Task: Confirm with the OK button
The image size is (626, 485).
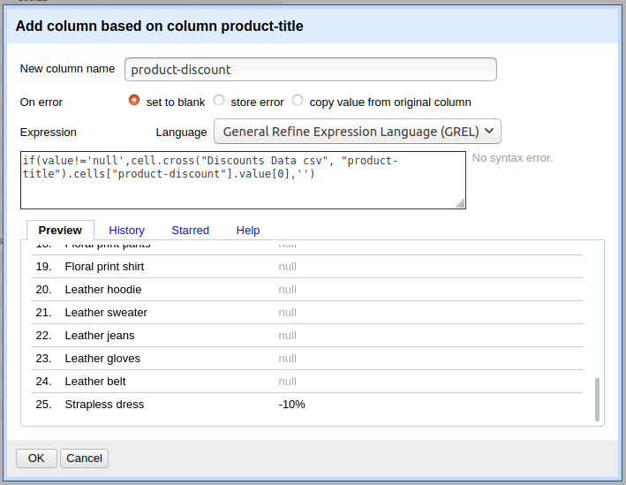Action: (x=36, y=458)
